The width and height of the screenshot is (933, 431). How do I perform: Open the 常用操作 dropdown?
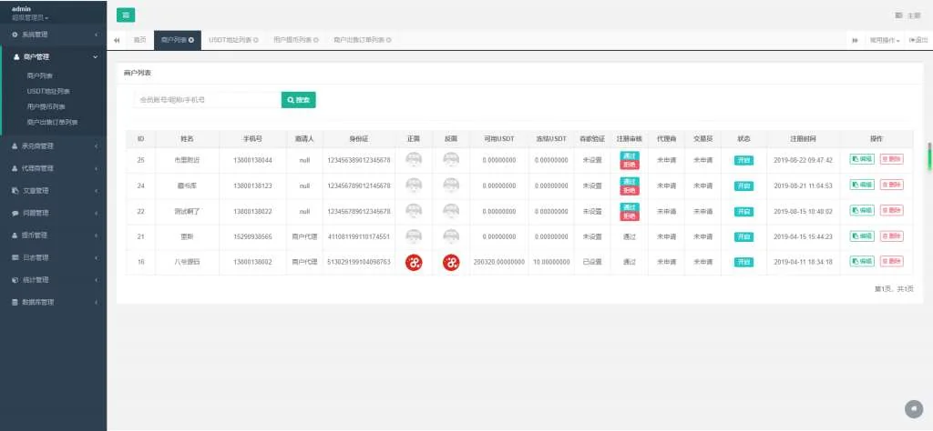point(884,40)
